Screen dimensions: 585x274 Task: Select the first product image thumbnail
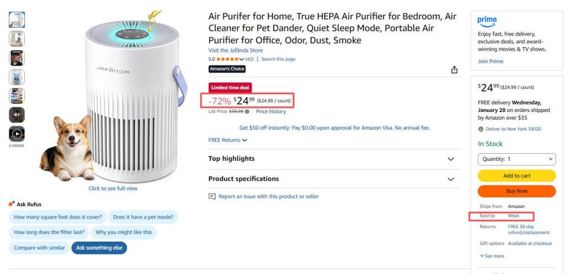point(16,20)
